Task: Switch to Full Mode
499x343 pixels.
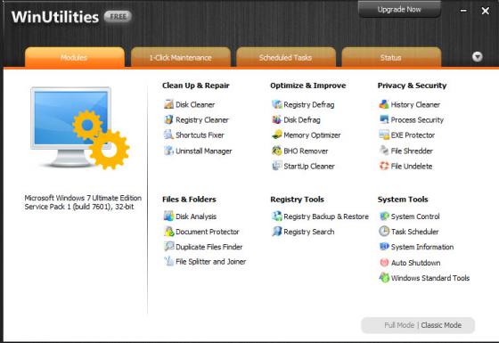Action: pos(399,325)
